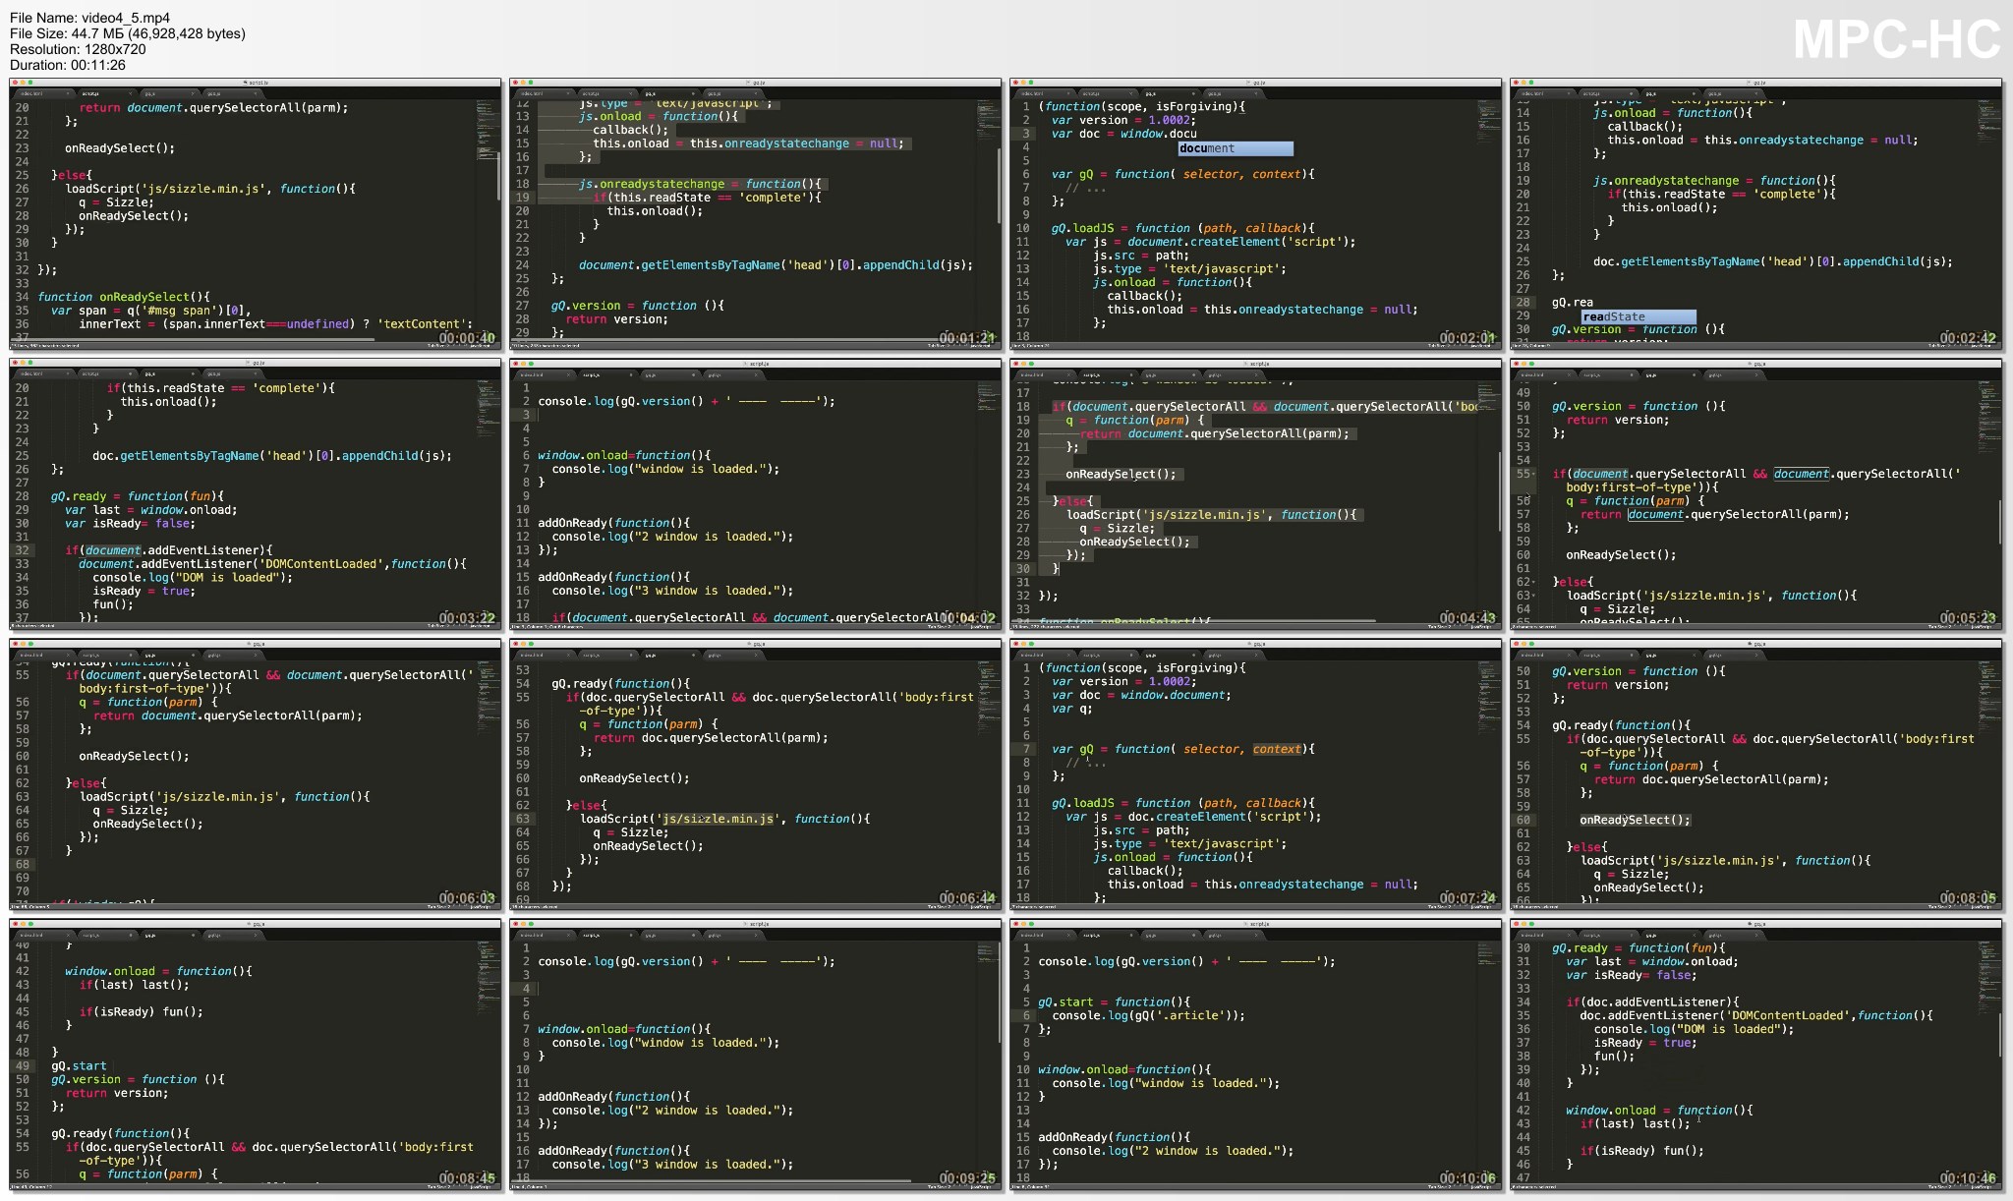2013x1201 pixels.
Task: Click the "File Name: video4_5.mp4" text
Action: click(x=90, y=18)
